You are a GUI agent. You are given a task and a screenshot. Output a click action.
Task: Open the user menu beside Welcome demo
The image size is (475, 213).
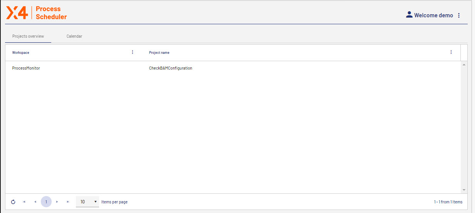coord(458,15)
